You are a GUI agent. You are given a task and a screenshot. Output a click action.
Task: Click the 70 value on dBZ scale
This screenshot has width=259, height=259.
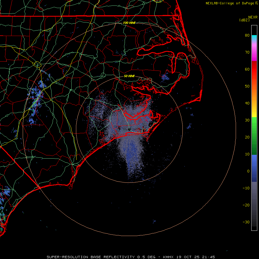tap(247, 52)
